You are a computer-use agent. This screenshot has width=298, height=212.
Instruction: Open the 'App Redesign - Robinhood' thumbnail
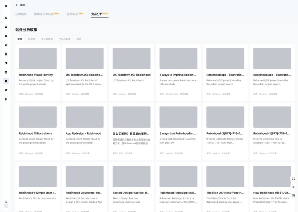click(85, 117)
